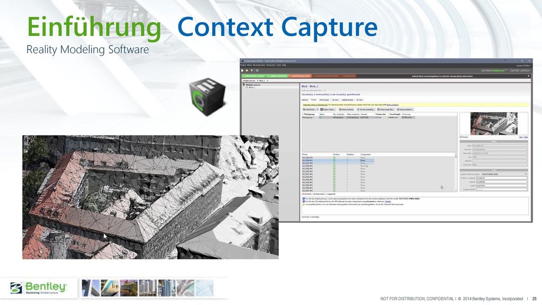Screen dimensions: 542x305
Task: Open the spatial reference system dropdown
Action: tap(504, 174)
